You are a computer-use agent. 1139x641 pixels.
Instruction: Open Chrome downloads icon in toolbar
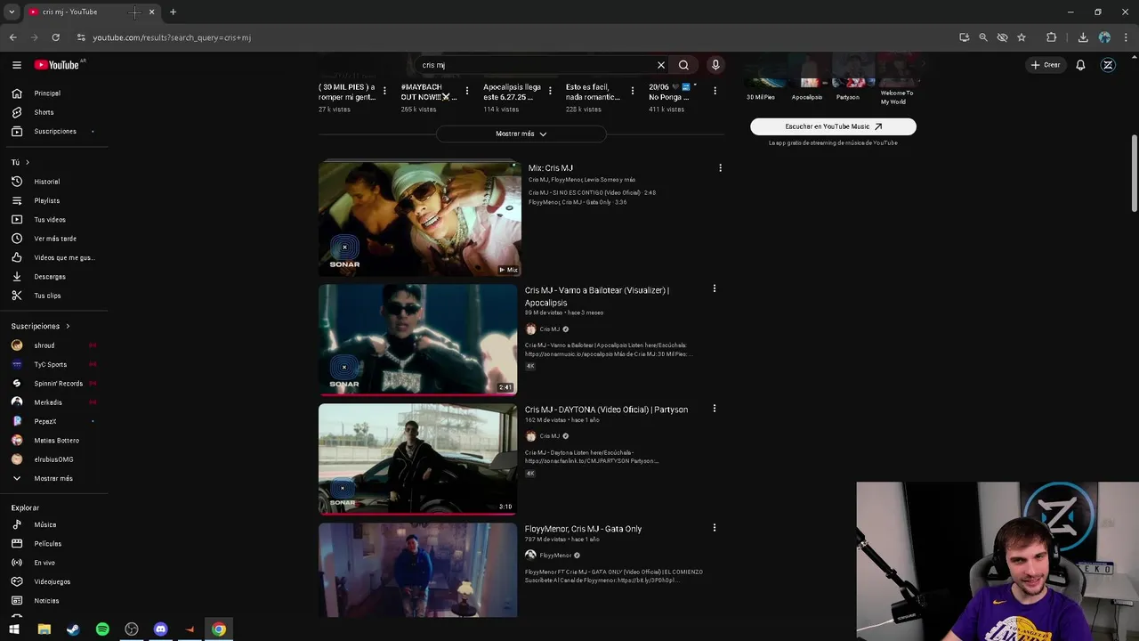pyautogui.click(x=1083, y=37)
